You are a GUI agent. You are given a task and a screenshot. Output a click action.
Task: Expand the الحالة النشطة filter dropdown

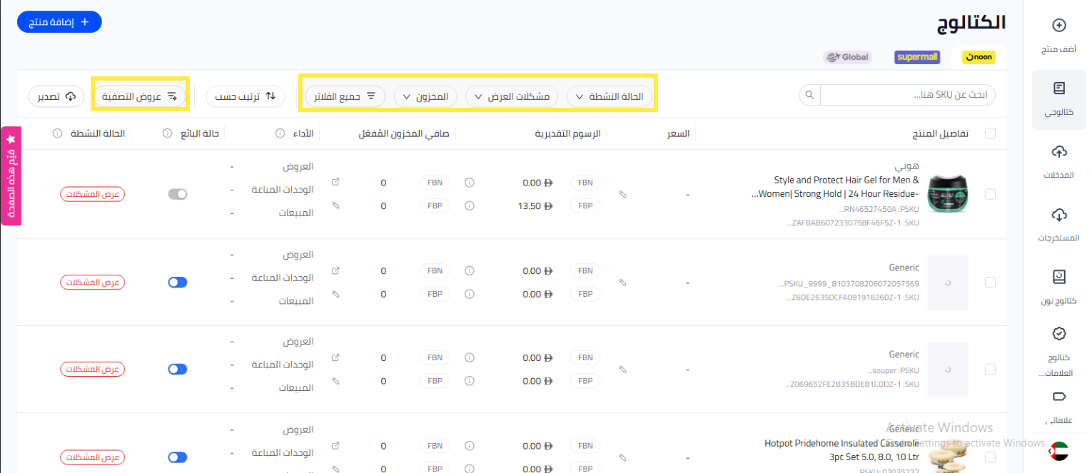(x=610, y=96)
